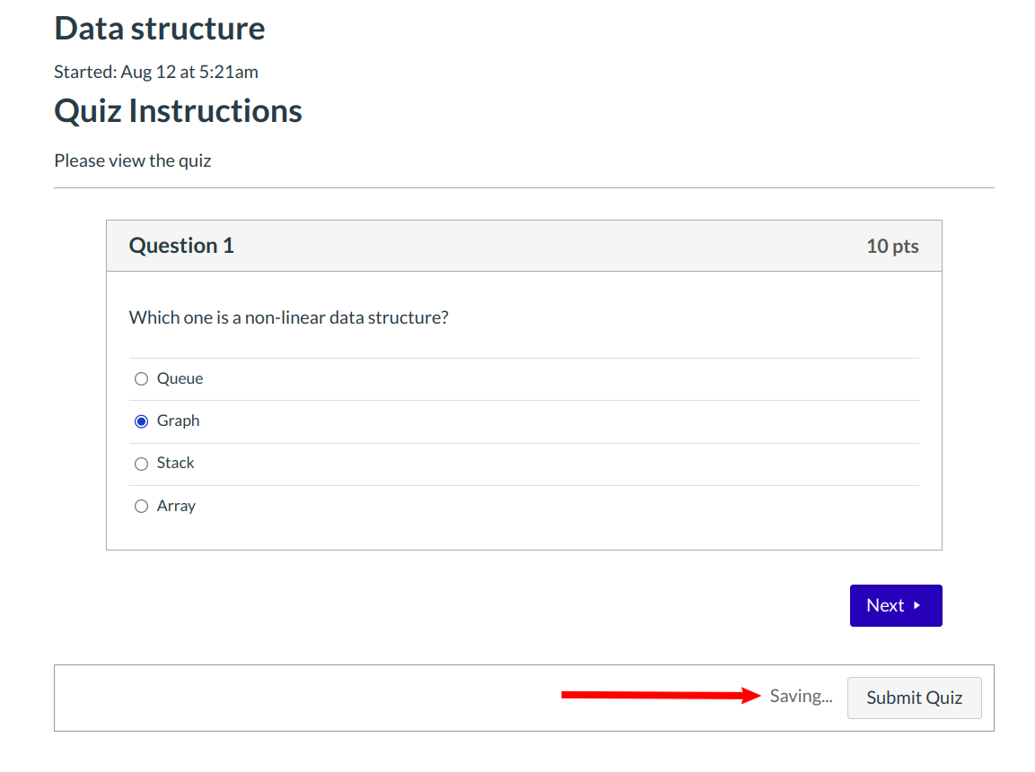Click the Graph answer label
The height and width of the screenshot is (772, 1035).
coord(178,421)
